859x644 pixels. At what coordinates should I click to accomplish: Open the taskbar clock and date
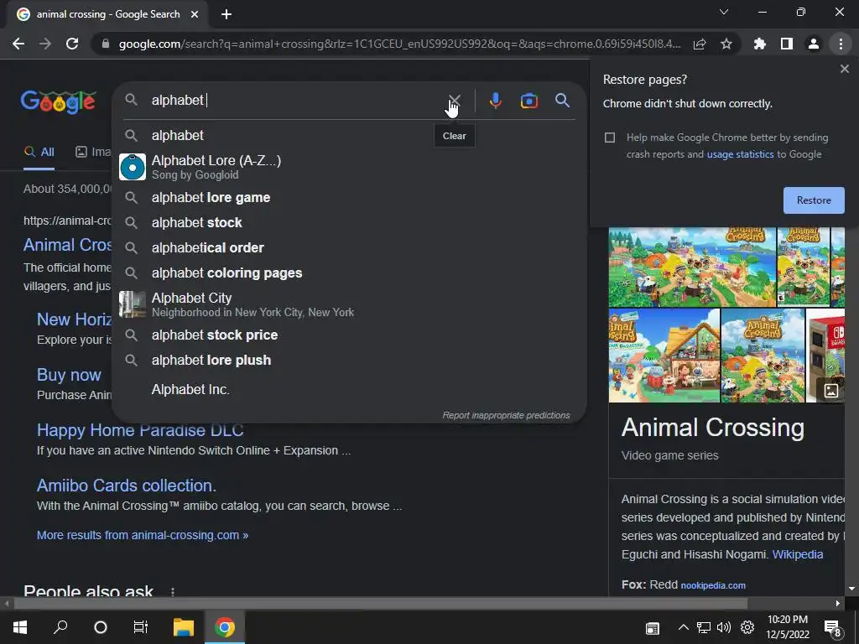tap(787, 627)
